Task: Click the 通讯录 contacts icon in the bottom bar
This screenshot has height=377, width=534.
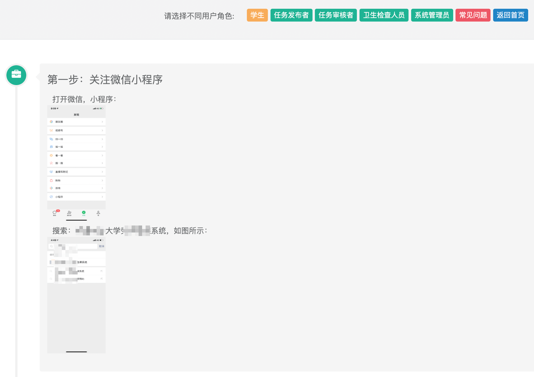Action: pyautogui.click(x=69, y=213)
